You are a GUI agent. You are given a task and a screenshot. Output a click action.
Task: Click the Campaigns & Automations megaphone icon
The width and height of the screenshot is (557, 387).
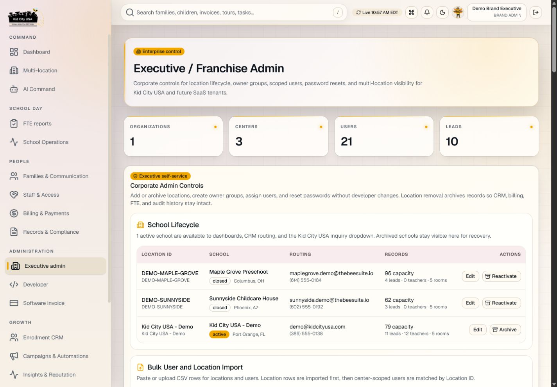point(14,356)
